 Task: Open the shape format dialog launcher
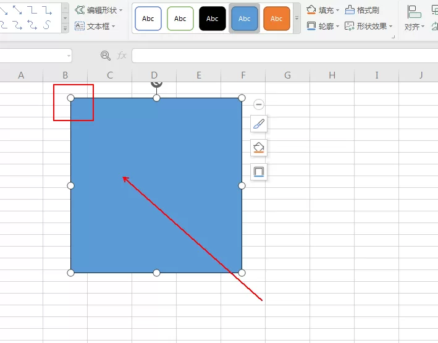tap(393, 36)
